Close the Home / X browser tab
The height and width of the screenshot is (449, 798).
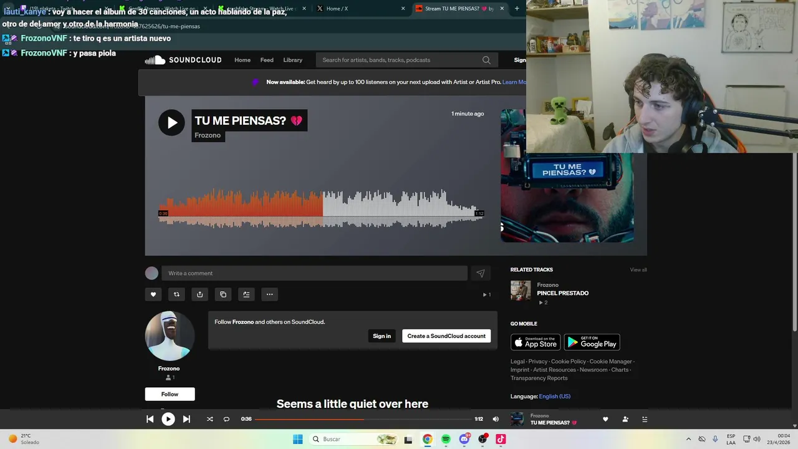403,8
